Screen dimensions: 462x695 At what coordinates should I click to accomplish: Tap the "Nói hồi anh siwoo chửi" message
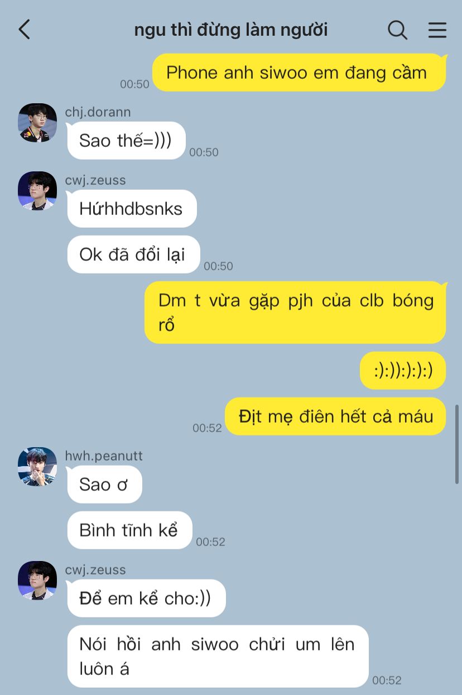coord(218,656)
